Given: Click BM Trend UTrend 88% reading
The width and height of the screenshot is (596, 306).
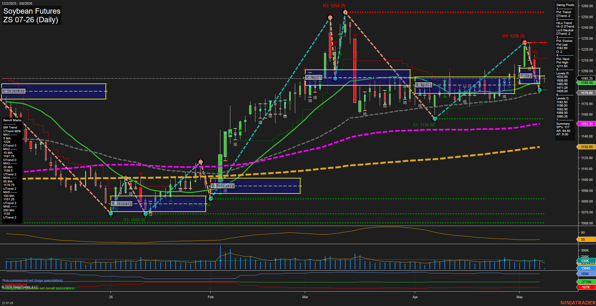Looking at the screenshot, I should 12,129.
